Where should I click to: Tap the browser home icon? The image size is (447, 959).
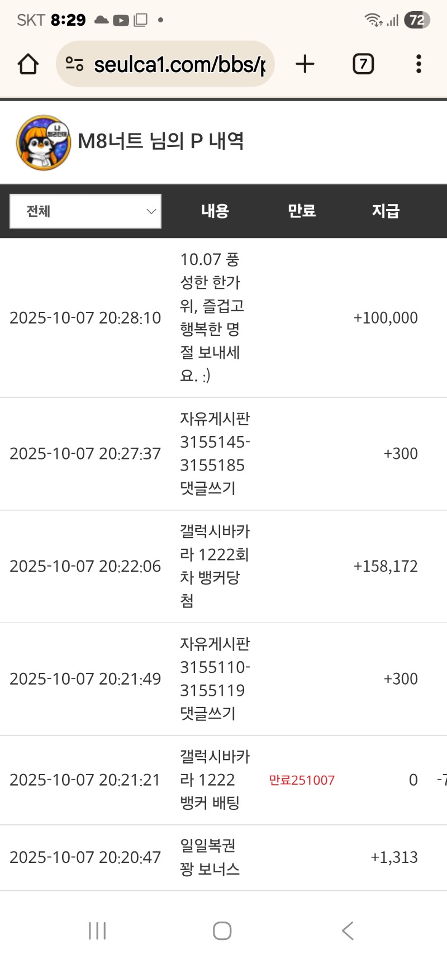(x=28, y=64)
